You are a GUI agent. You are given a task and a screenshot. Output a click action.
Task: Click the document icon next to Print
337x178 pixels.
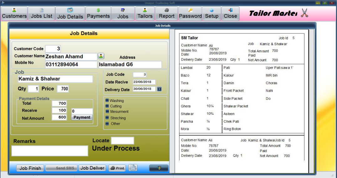click(x=133, y=168)
